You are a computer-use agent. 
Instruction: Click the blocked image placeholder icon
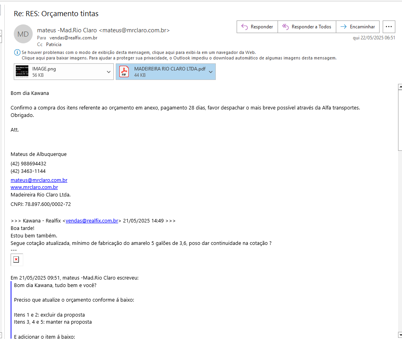(x=16, y=259)
